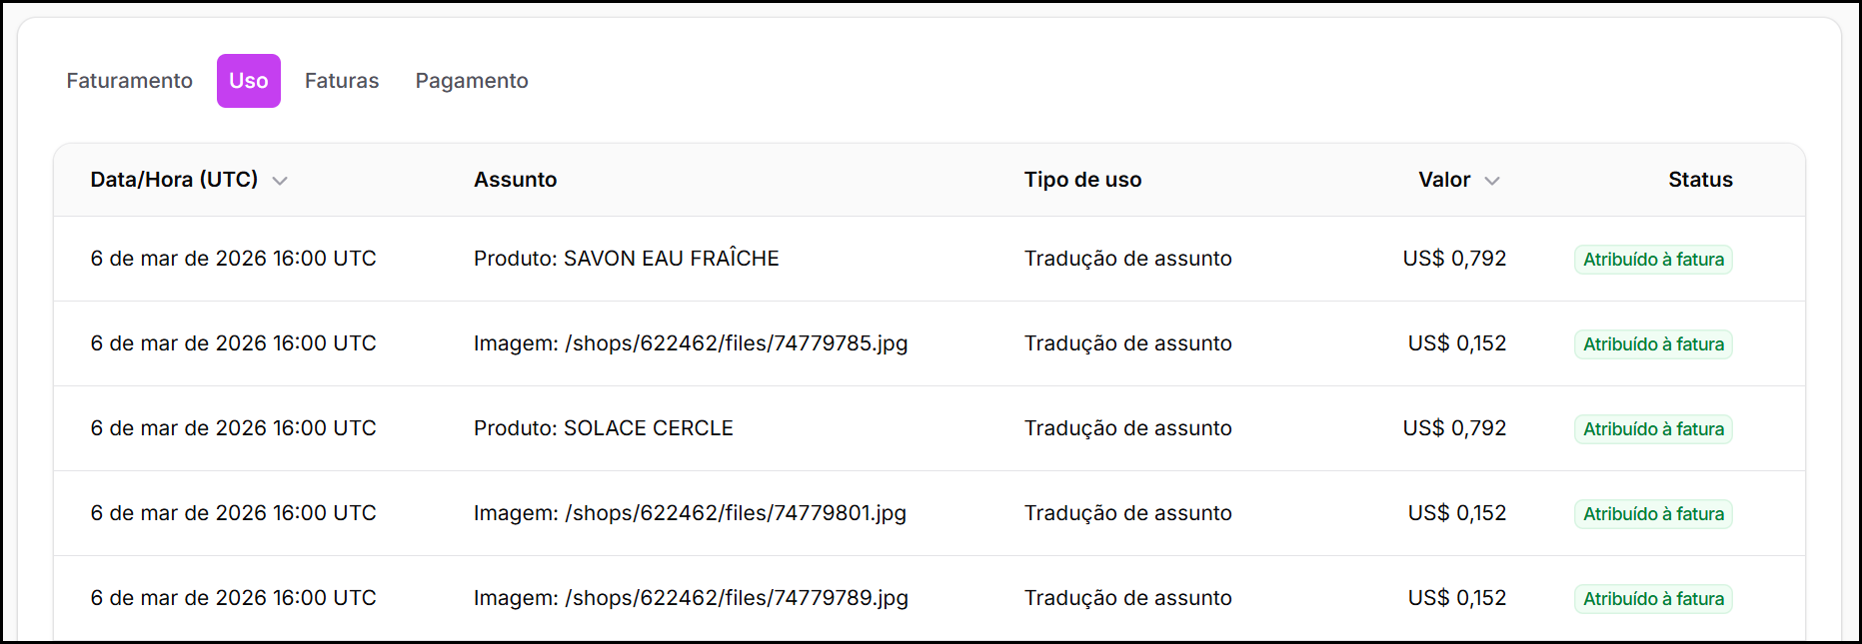Click SOLACE CERCLE row's Atribuído à fatura badge
Screen dimensions: 1862x644
(x=1653, y=429)
